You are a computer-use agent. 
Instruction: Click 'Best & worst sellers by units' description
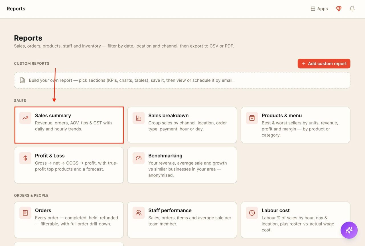coord(300,129)
